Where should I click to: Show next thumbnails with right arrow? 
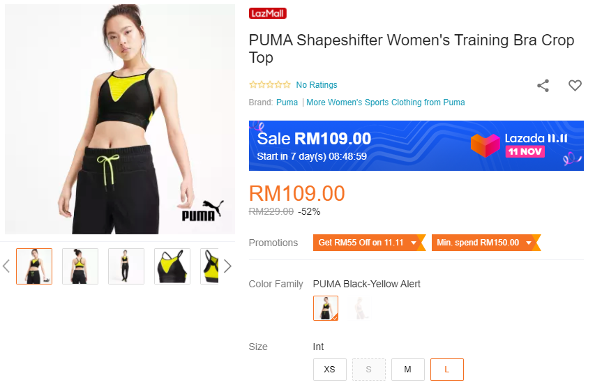[x=227, y=266]
